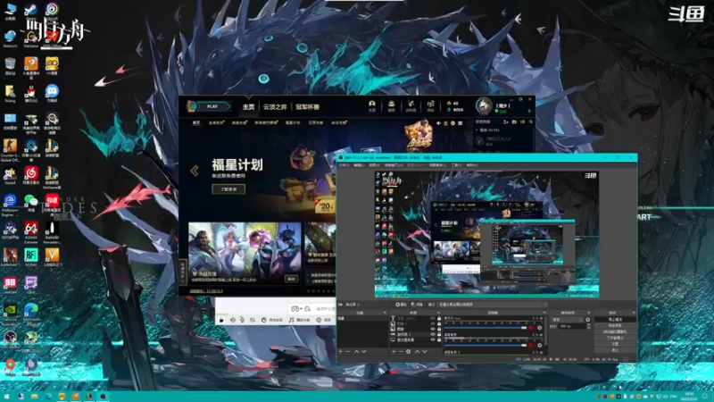
Task: Open the Steam desktop shortcut
Action: click(31, 10)
